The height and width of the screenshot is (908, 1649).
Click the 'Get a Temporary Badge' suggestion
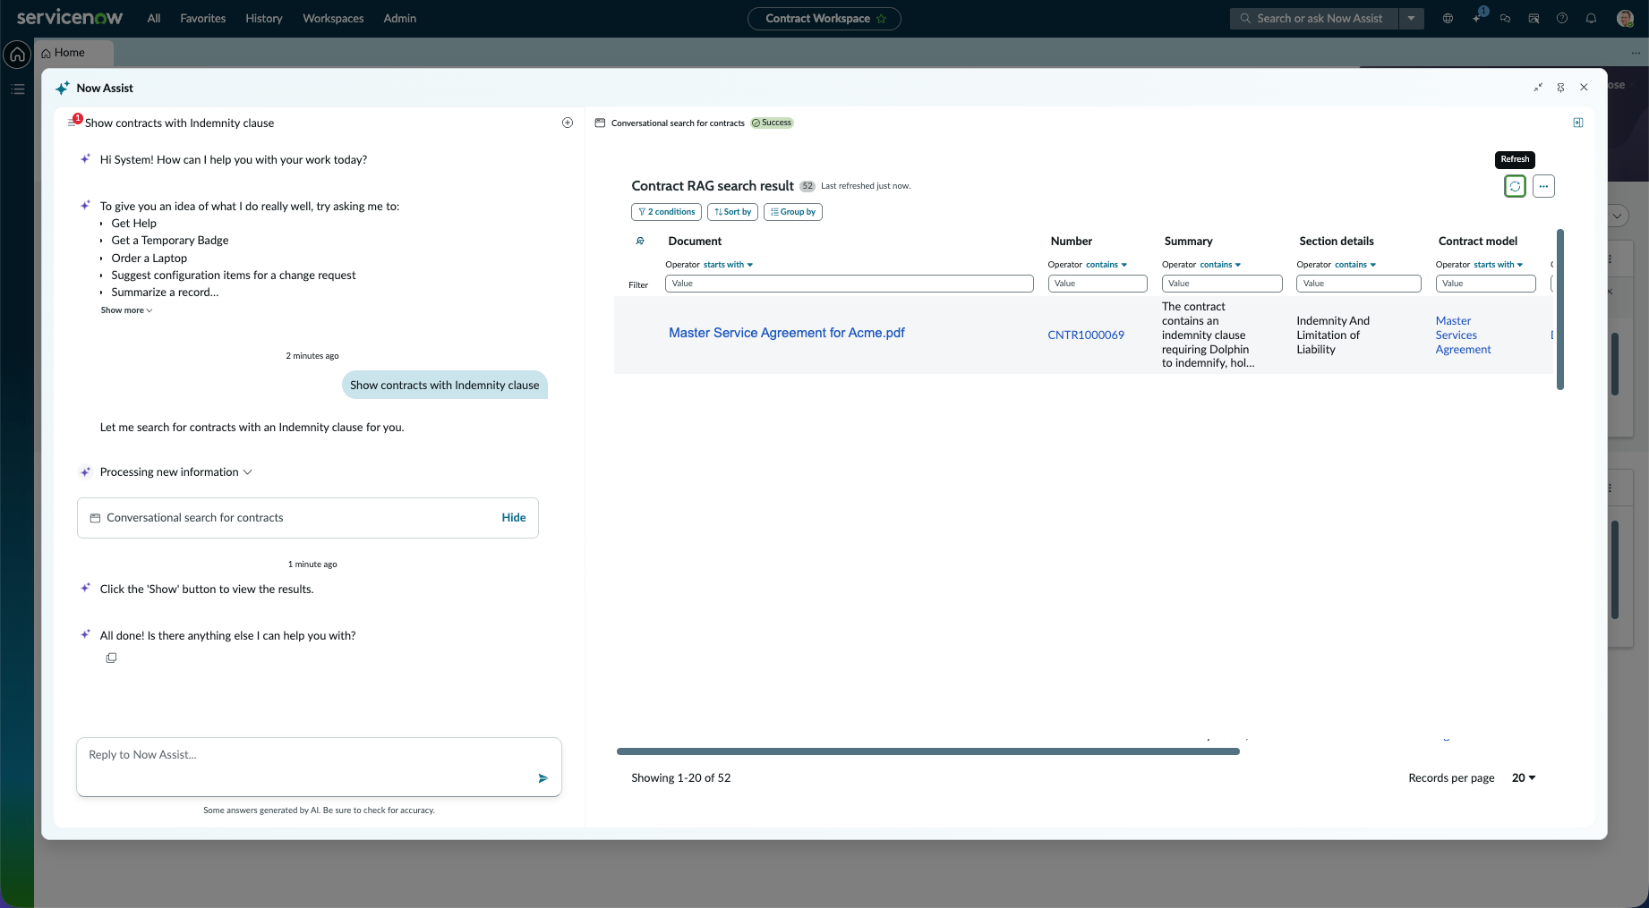(x=170, y=241)
